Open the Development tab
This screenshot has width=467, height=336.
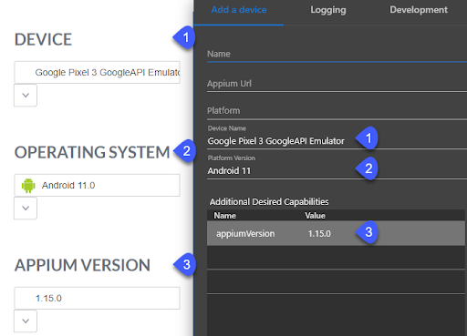tap(419, 10)
